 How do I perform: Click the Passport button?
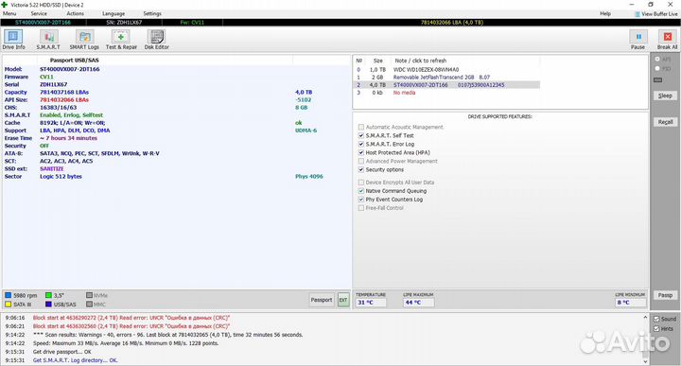pos(322,300)
